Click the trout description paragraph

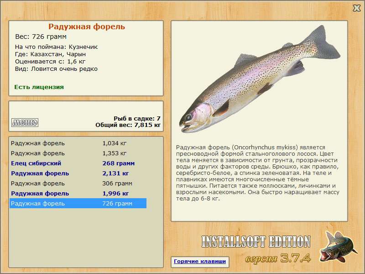tap(258, 173)
